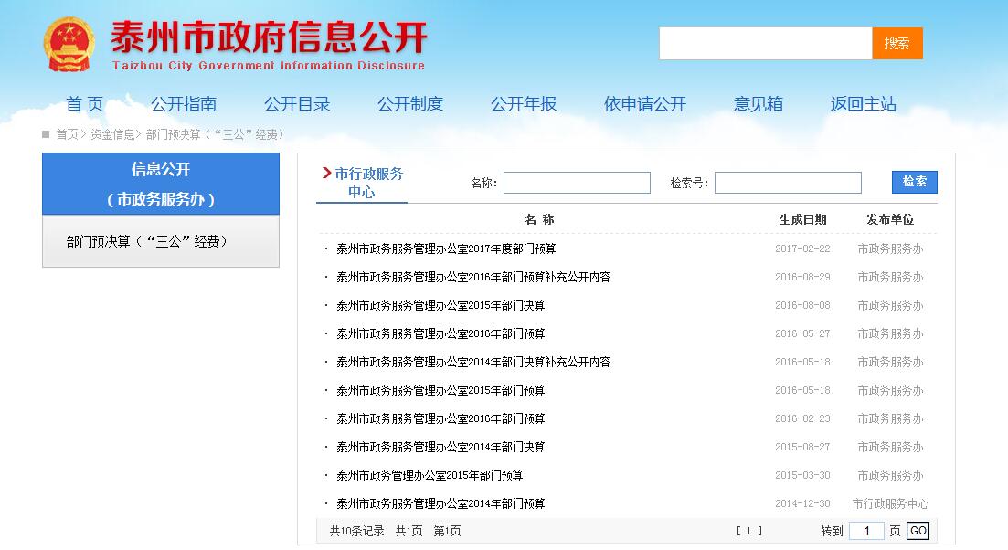
Task: Click into the 名称 filter field
Action: (x=577, y=183)
